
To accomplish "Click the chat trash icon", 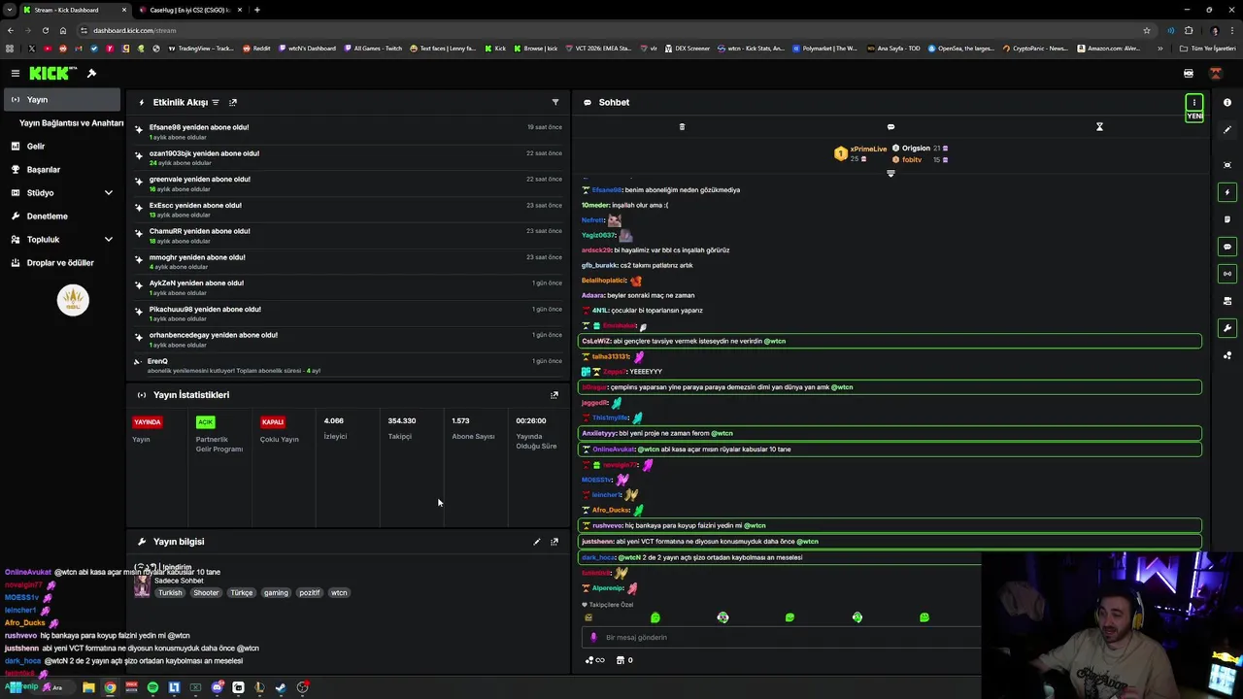I will [x=682, y=126].
